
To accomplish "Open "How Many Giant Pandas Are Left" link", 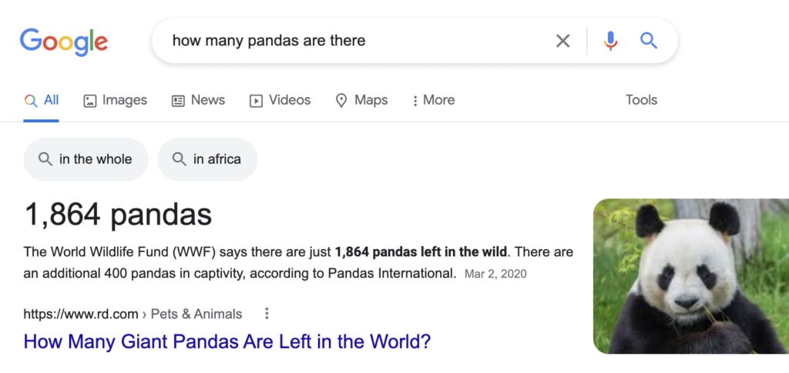I will pos(227,341).
